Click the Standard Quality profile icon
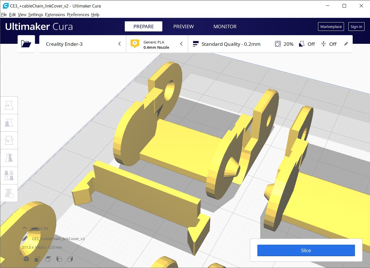Screen dimensions: 370x268 click(196, 44)
